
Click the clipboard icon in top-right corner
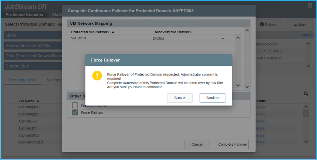pos(310,6)
